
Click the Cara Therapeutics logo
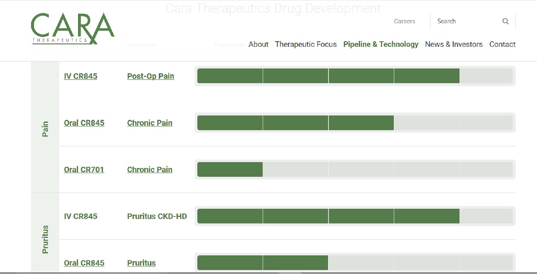[72, 29]
